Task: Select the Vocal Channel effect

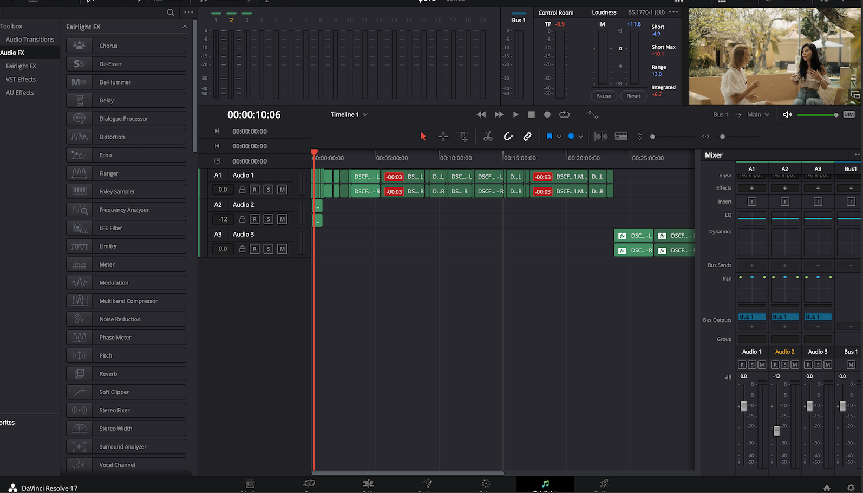Action: click(x=126, y=465)
